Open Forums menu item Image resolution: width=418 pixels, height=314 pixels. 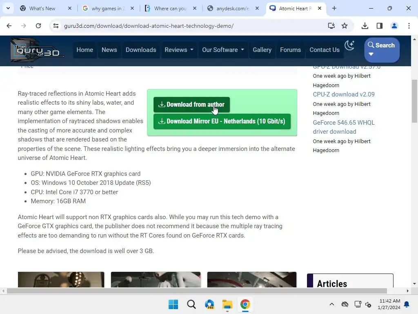290,50
